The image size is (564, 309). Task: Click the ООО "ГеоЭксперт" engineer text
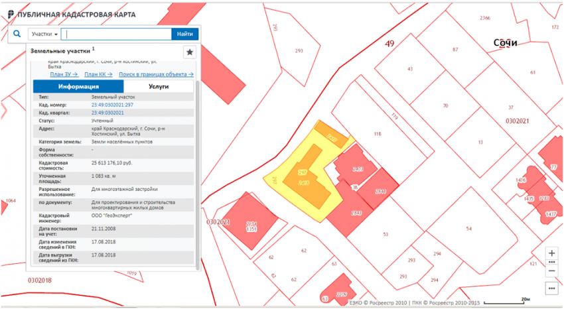111,216
